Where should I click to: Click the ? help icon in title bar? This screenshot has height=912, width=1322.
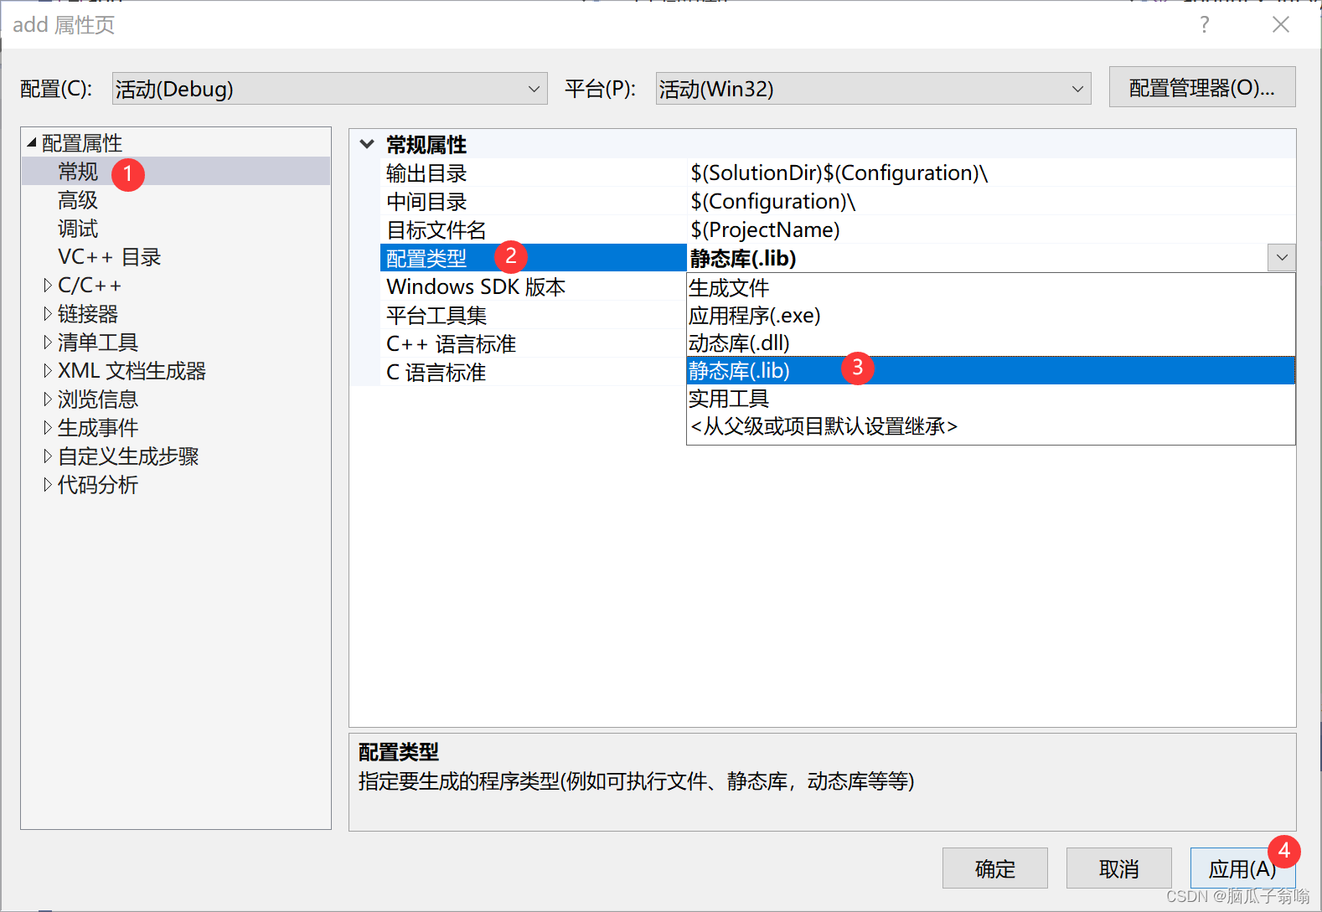(1205, 24)
